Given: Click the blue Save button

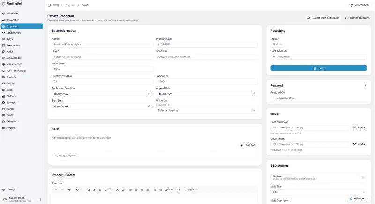Looking at the screenshot, I should [x=319, y=68].
